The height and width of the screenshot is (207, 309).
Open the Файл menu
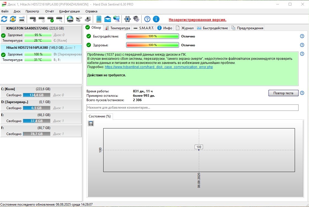coord(5,11)
